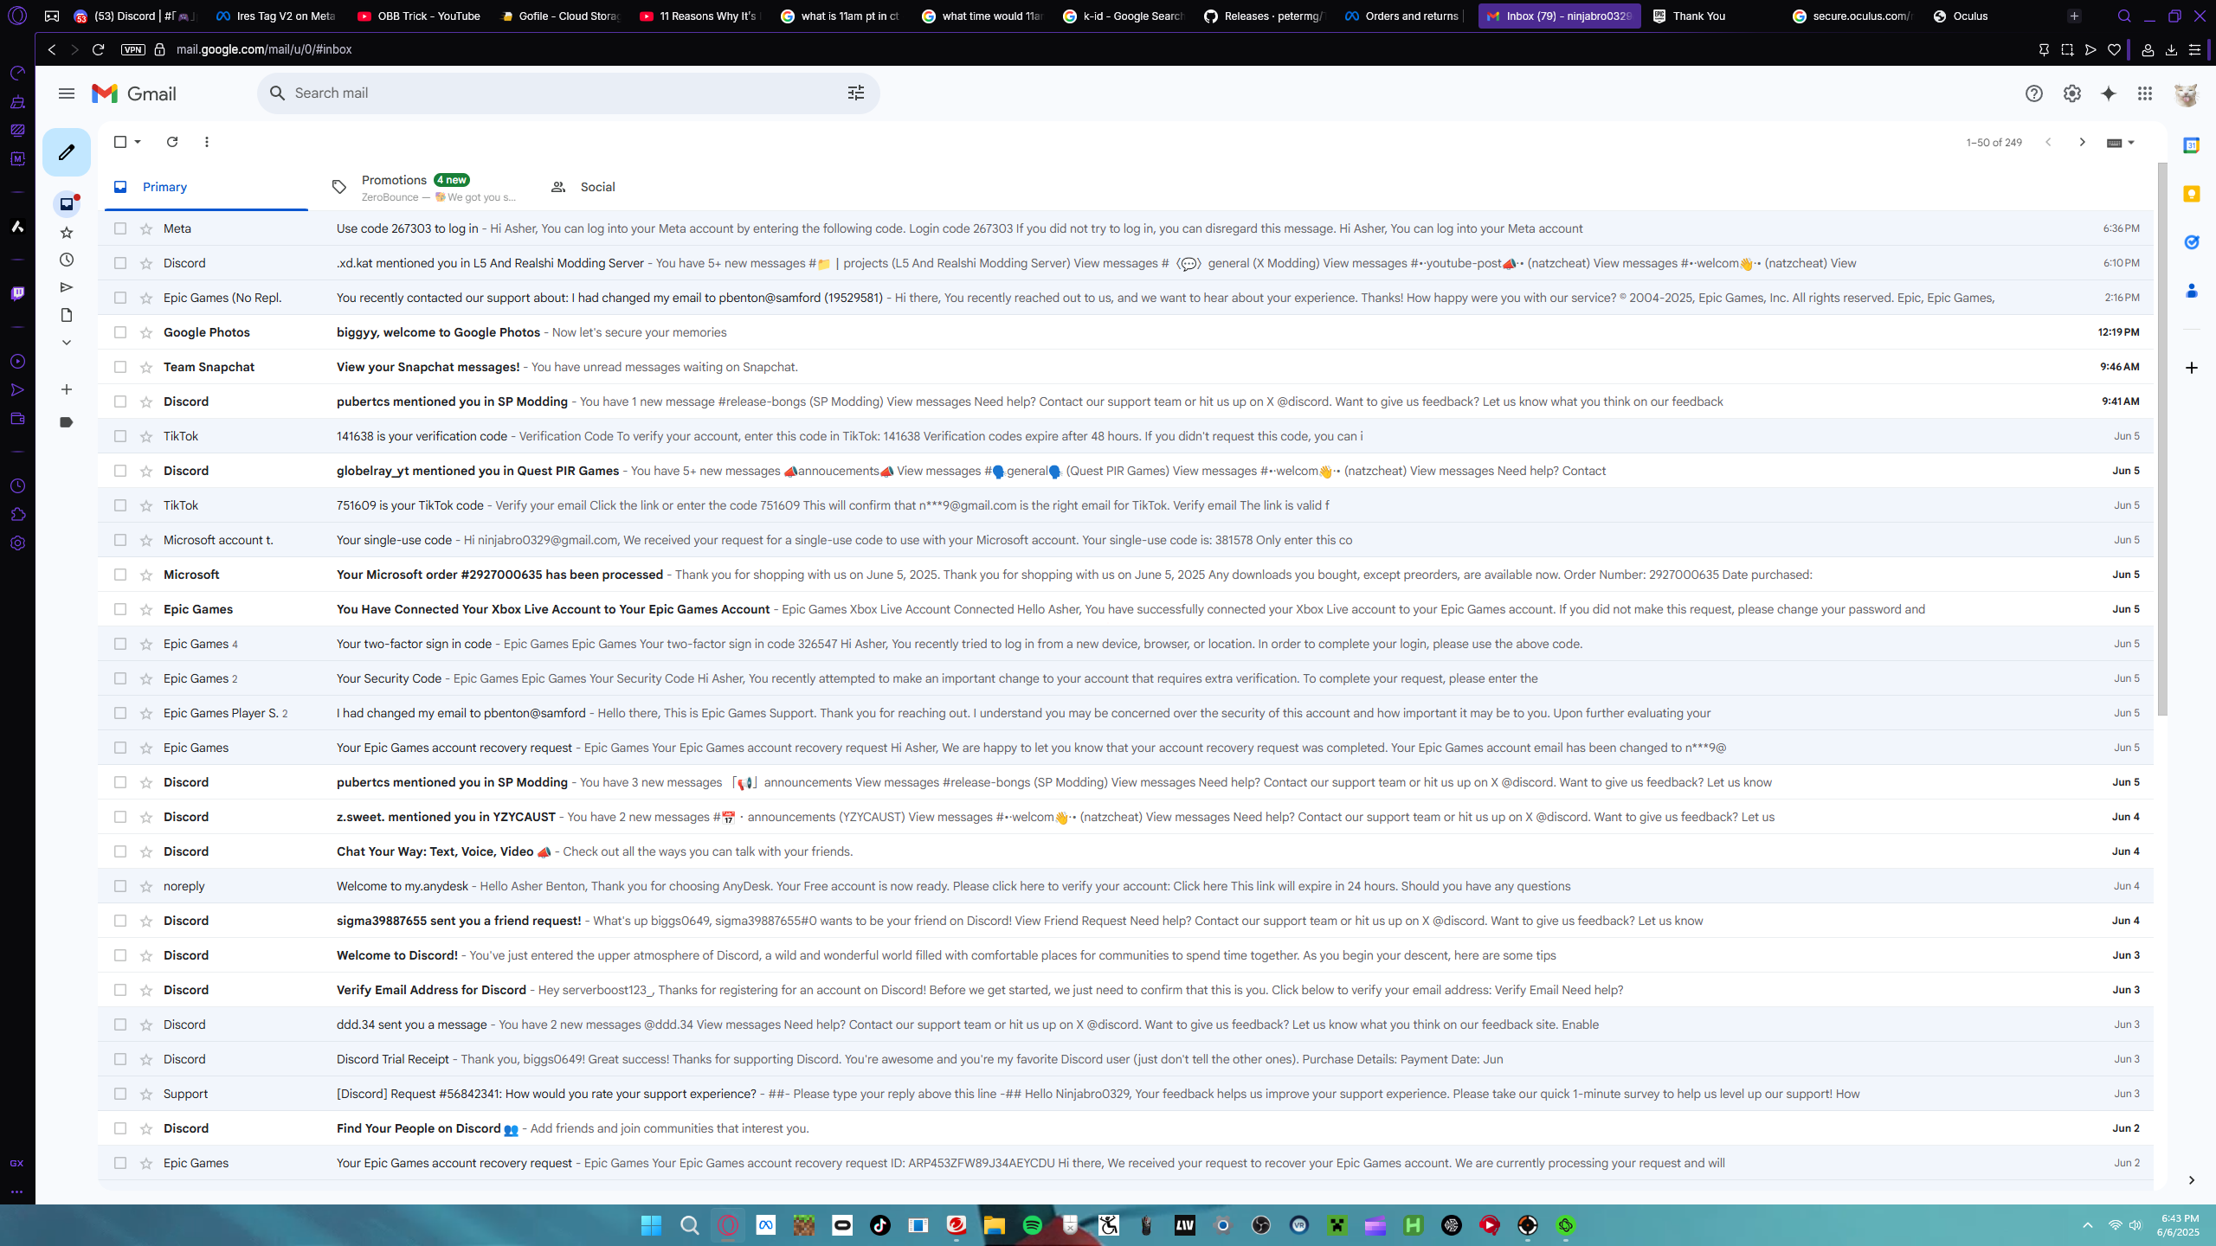This screenshot has height=1246, width=2216.
Task: Get add-ons plus icon in side panel
Action: (x=2192, y=368)
